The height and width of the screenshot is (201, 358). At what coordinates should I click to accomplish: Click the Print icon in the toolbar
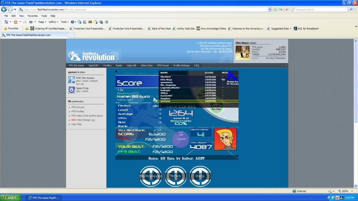pyautogui.click(x=31, y=22)
